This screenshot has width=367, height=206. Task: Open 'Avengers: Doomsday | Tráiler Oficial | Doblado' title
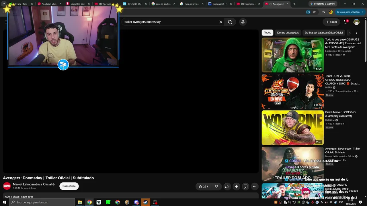click(343, 150)
